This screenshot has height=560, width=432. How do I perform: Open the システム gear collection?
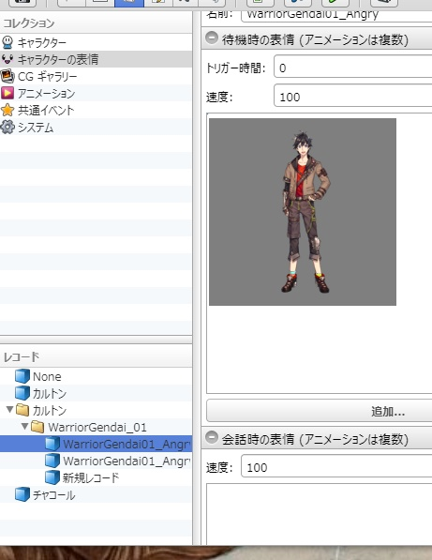coord(96,128)
